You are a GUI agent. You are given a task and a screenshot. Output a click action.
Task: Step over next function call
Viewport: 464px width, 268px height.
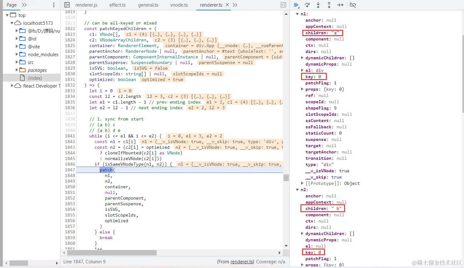[307, 5]
